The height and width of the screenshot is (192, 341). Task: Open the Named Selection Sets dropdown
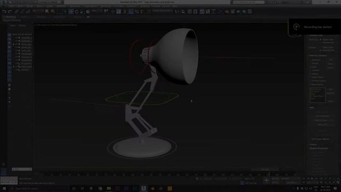[163, 11]
